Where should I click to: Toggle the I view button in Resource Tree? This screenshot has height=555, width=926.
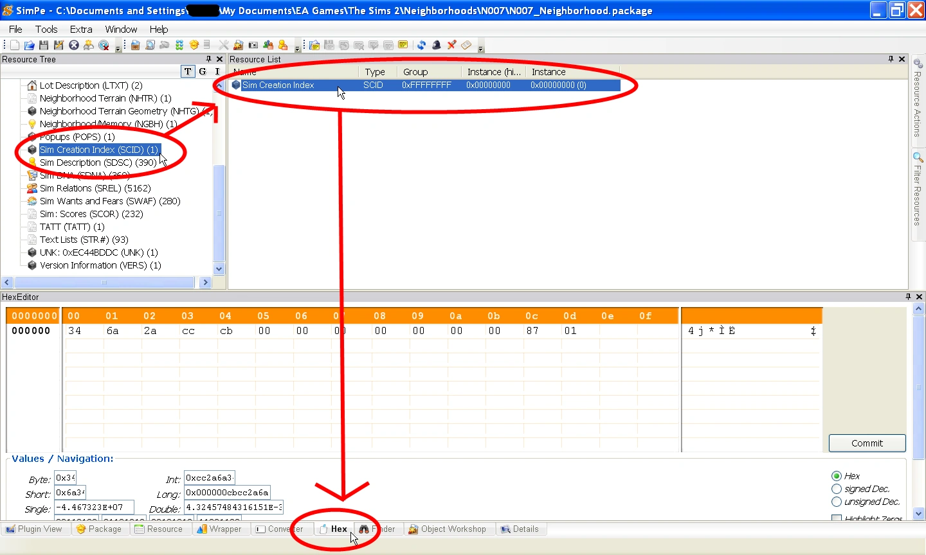217,71
